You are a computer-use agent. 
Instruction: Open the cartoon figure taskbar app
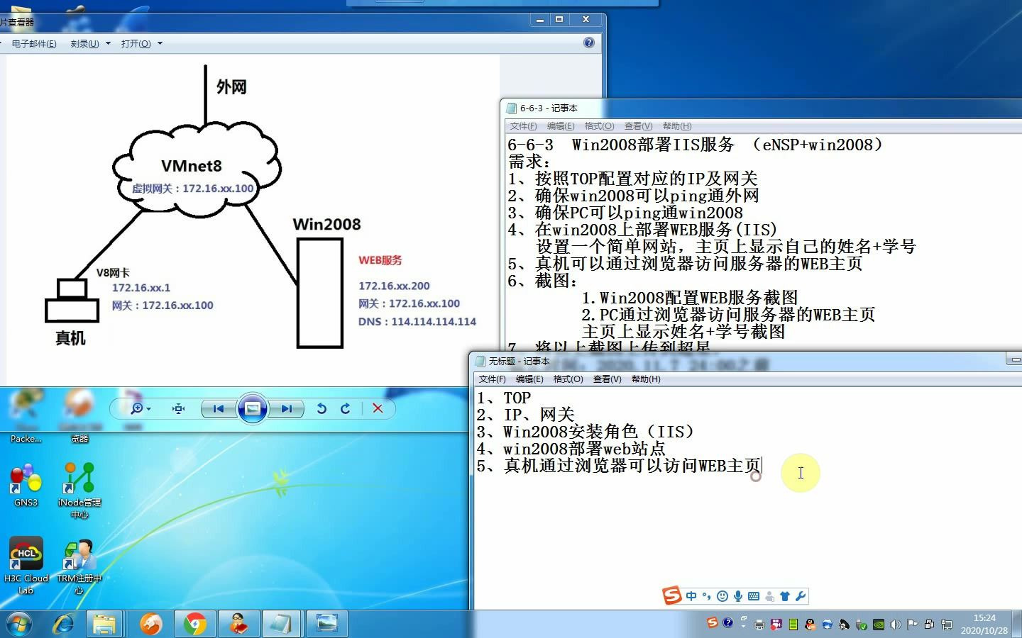[x=238, y=624]
